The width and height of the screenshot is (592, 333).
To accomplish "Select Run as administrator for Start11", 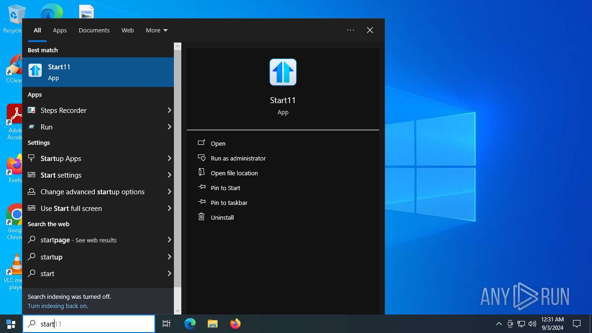I will (238, 158).
